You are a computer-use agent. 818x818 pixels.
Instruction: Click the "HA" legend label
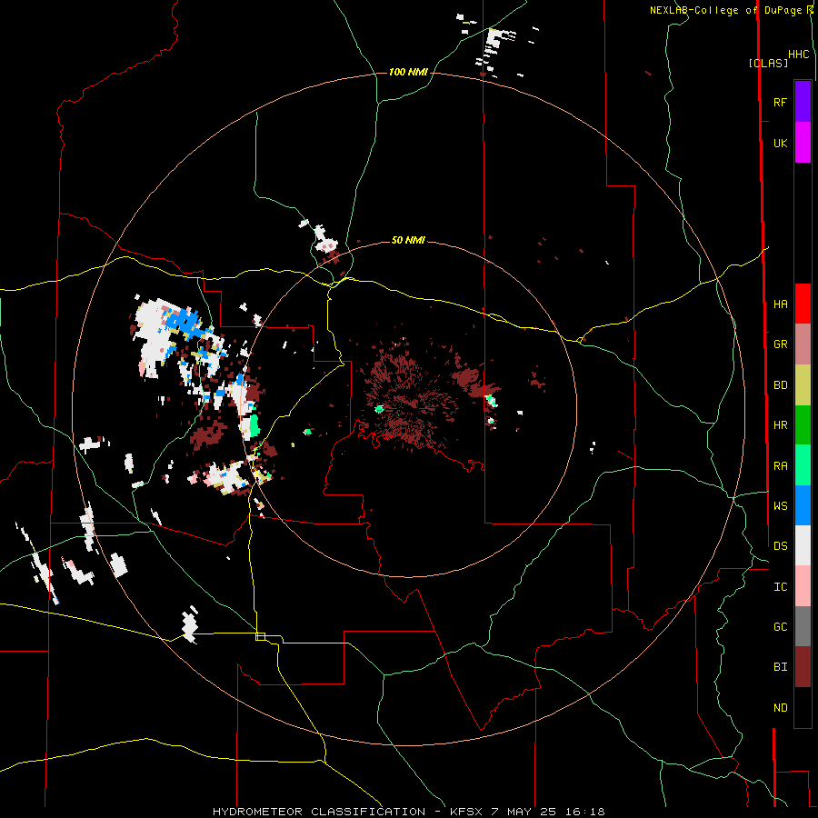point(781,304)
